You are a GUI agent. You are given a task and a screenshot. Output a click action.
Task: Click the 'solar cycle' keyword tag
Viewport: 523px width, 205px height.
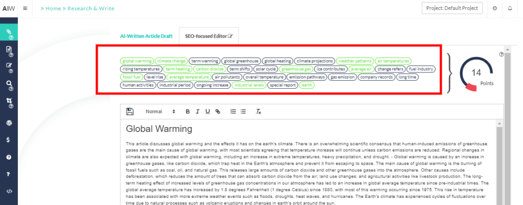[265, 69]
